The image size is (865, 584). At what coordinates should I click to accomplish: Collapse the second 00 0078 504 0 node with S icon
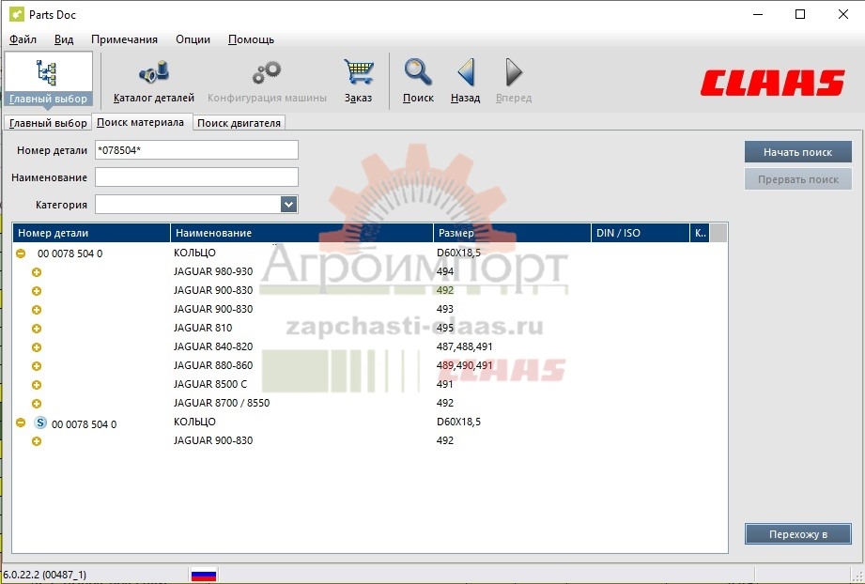pos(21,423)
